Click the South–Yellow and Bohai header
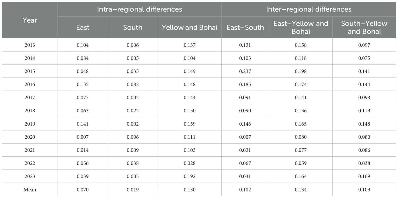398x198 pixels. point(364,27)
